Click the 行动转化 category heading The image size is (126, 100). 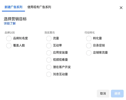[x=89, y=33]
